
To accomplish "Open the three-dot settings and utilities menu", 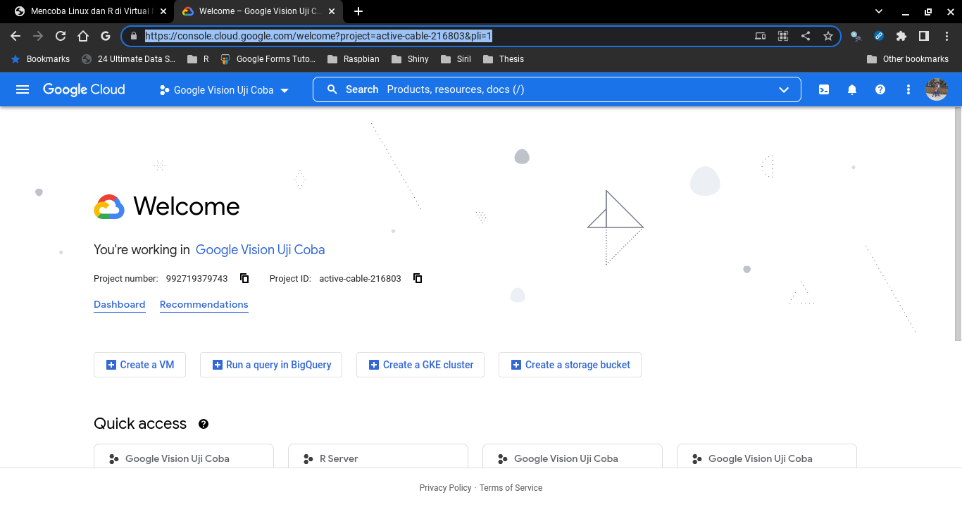I will [x=908, y=89].
